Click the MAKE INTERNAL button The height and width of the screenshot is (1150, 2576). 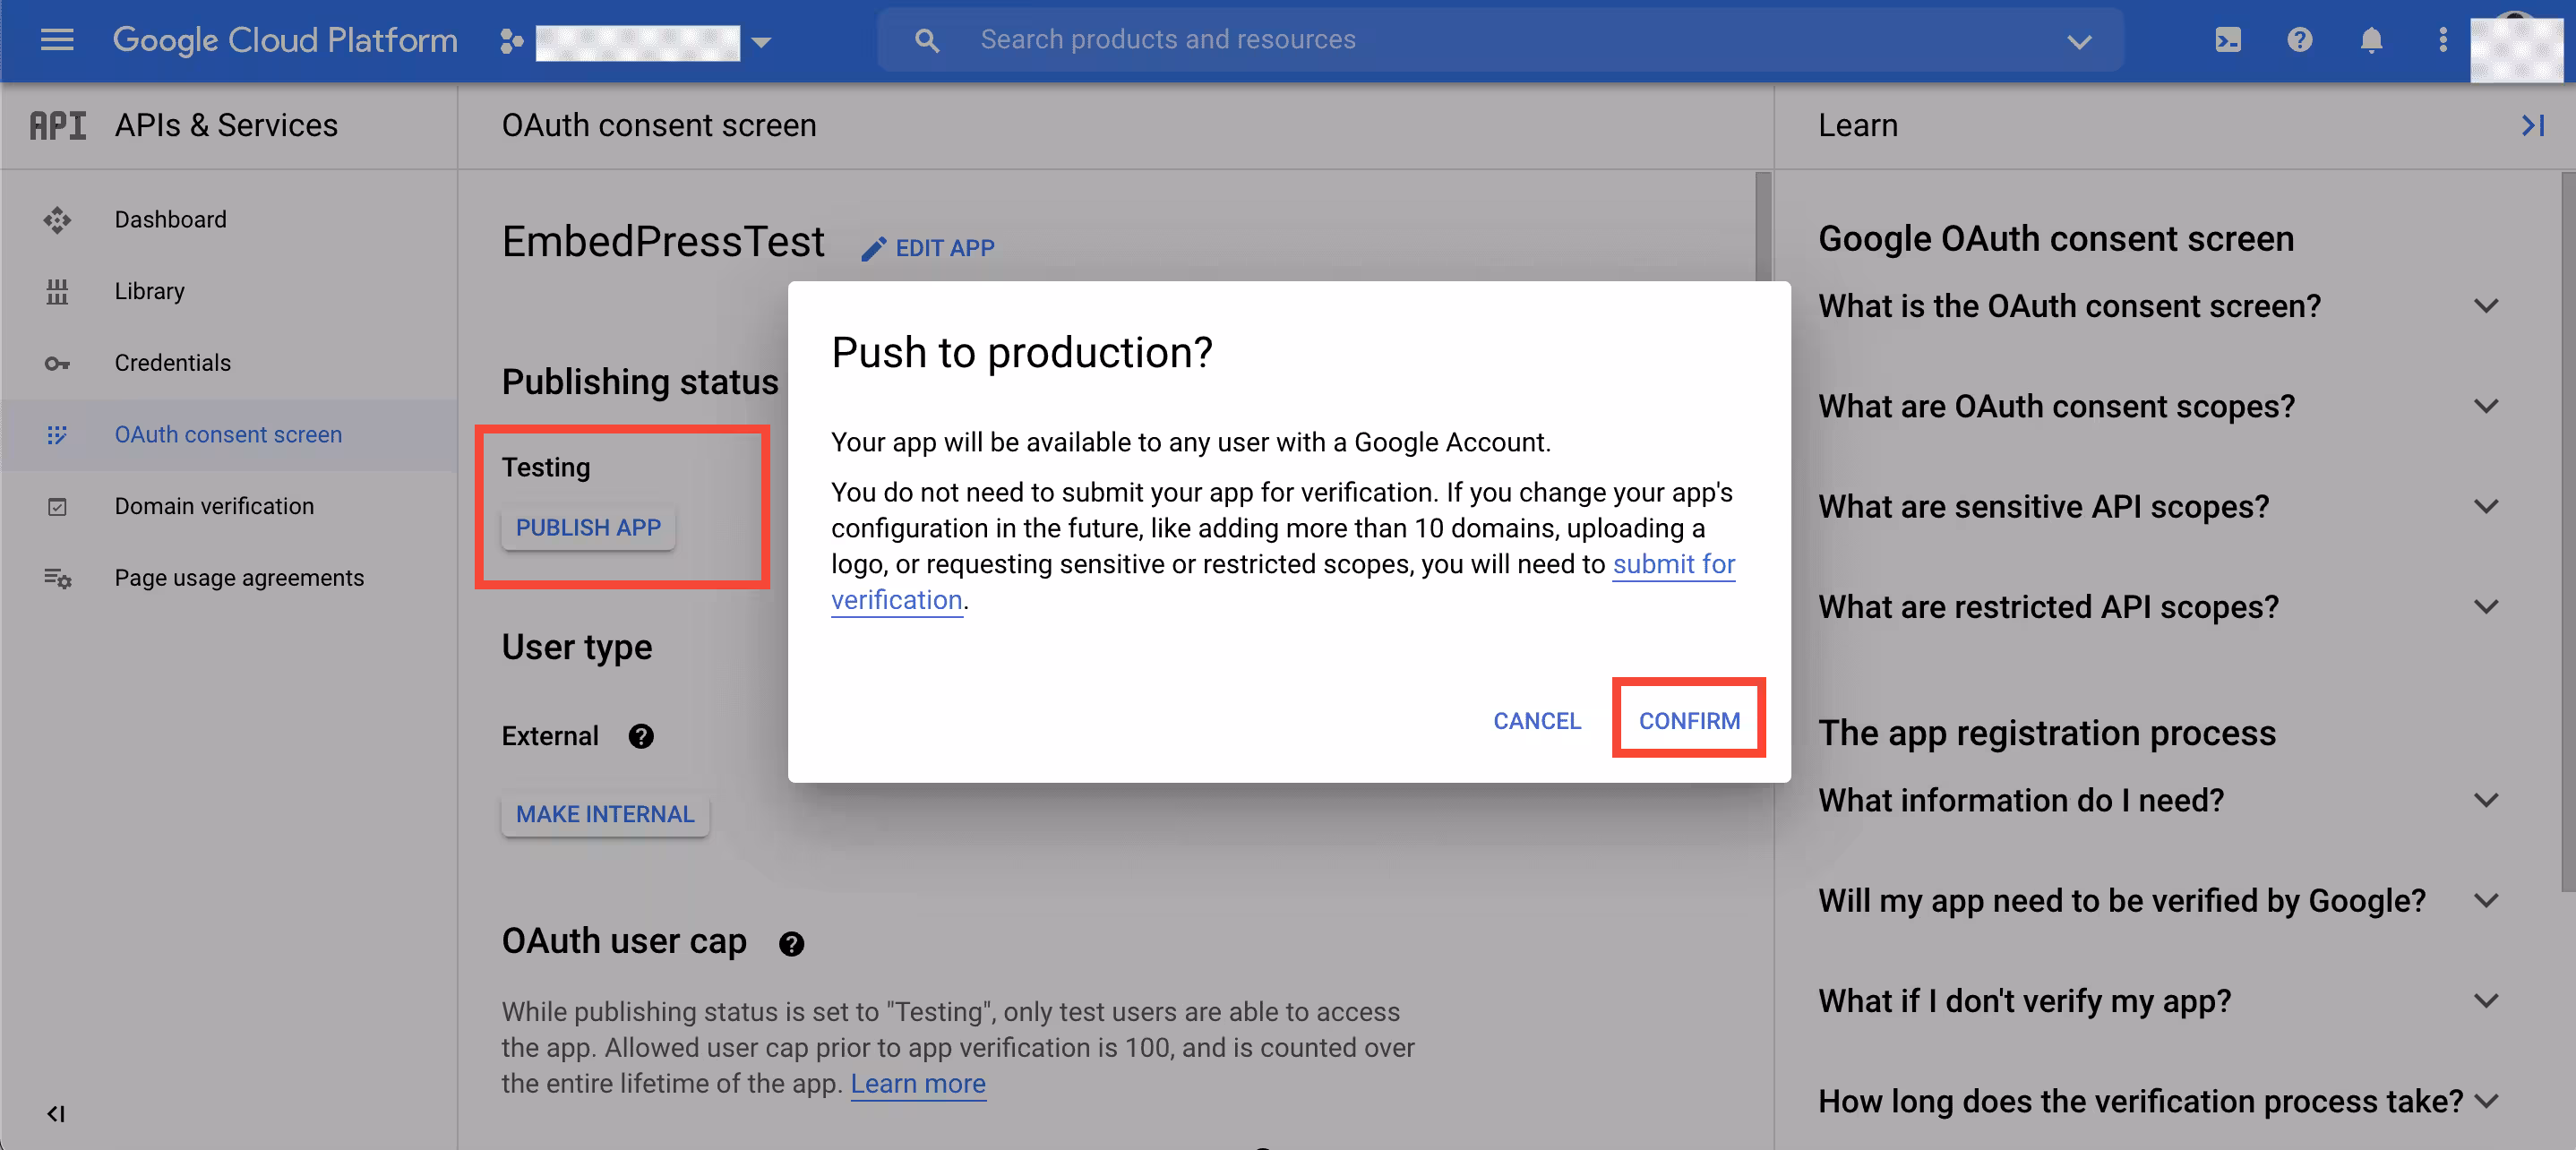[x=605, y=814]
